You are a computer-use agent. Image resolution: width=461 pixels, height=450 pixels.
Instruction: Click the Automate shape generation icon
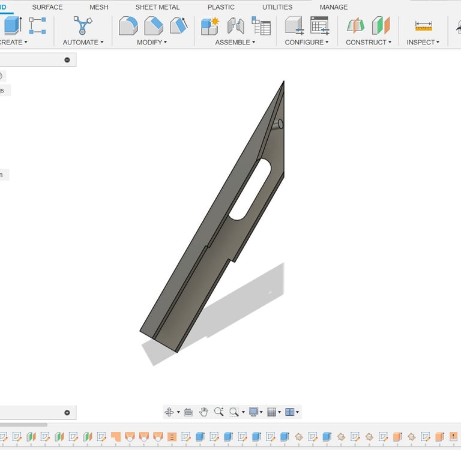point(83,25)
